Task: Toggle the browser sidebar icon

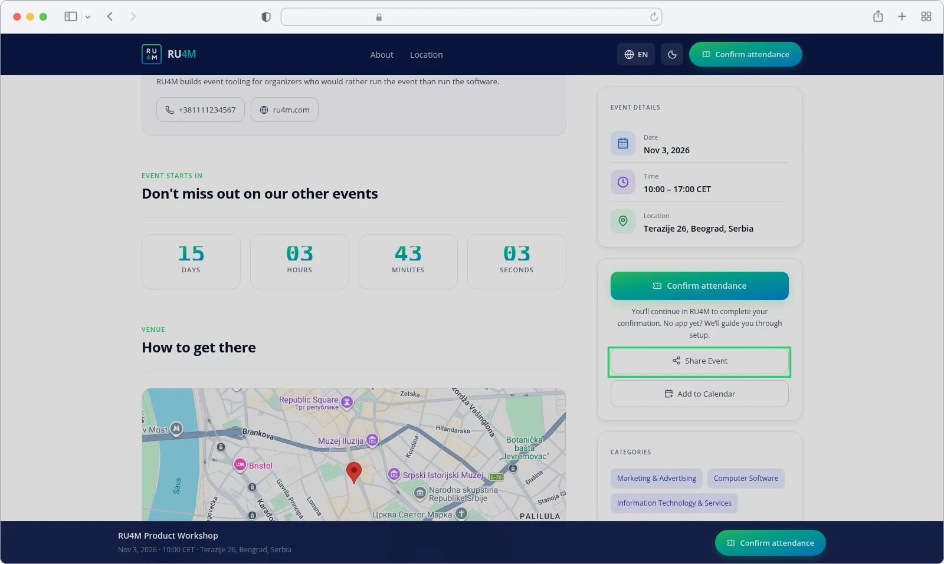Action: [x=71, y=17]
